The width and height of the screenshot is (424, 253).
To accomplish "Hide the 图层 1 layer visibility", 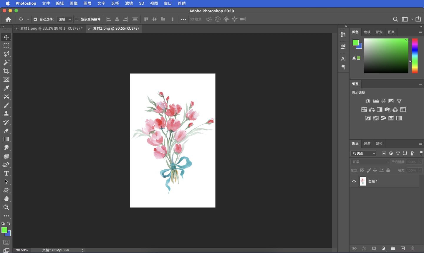I will [354, 181].
